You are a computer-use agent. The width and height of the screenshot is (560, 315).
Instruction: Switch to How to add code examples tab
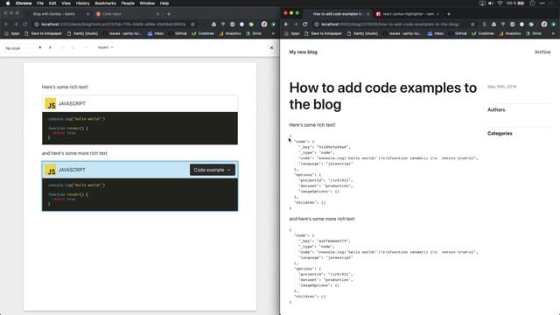(x=337, y=14)
